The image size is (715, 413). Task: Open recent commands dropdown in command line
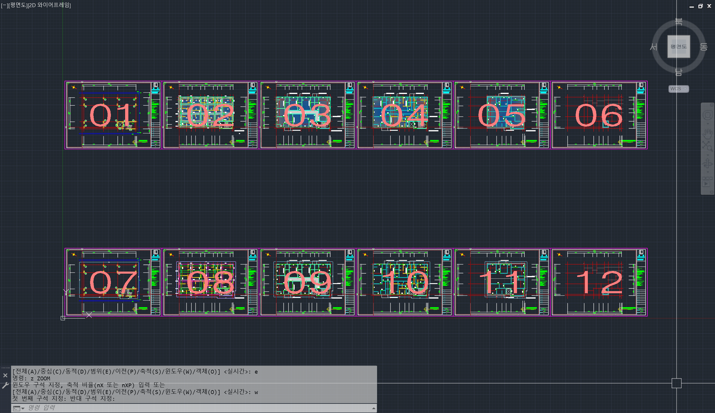(19, 408)
